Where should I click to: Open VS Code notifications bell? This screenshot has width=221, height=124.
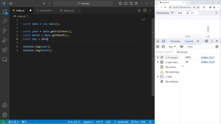(x=150, y=122)
